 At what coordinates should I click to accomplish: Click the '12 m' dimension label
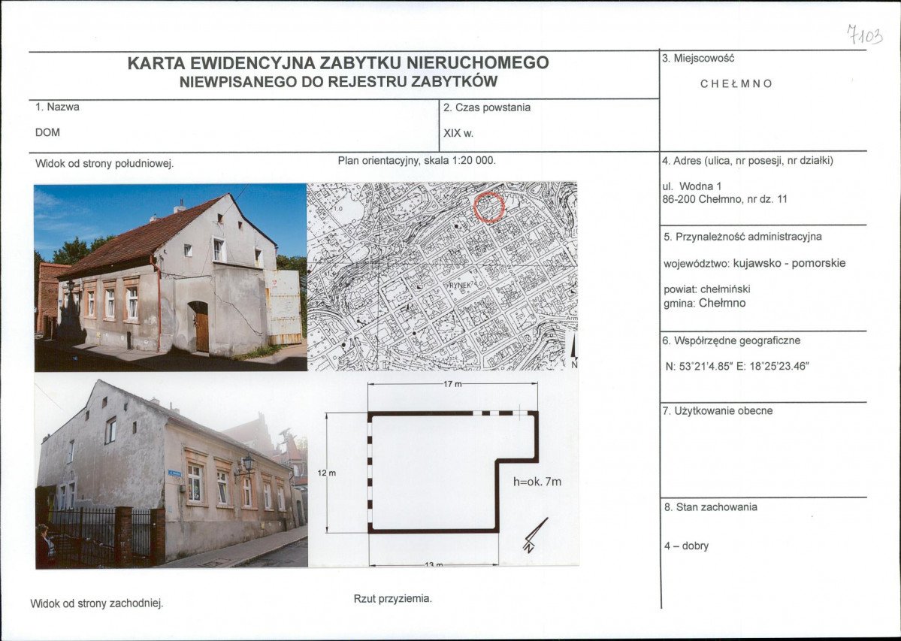(326, 473)
